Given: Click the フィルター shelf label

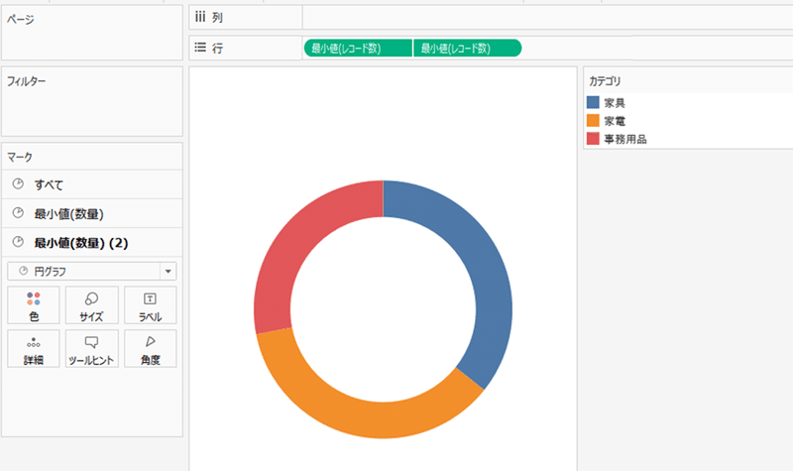Looking at the screenshot, I should (x=27, y=81).
